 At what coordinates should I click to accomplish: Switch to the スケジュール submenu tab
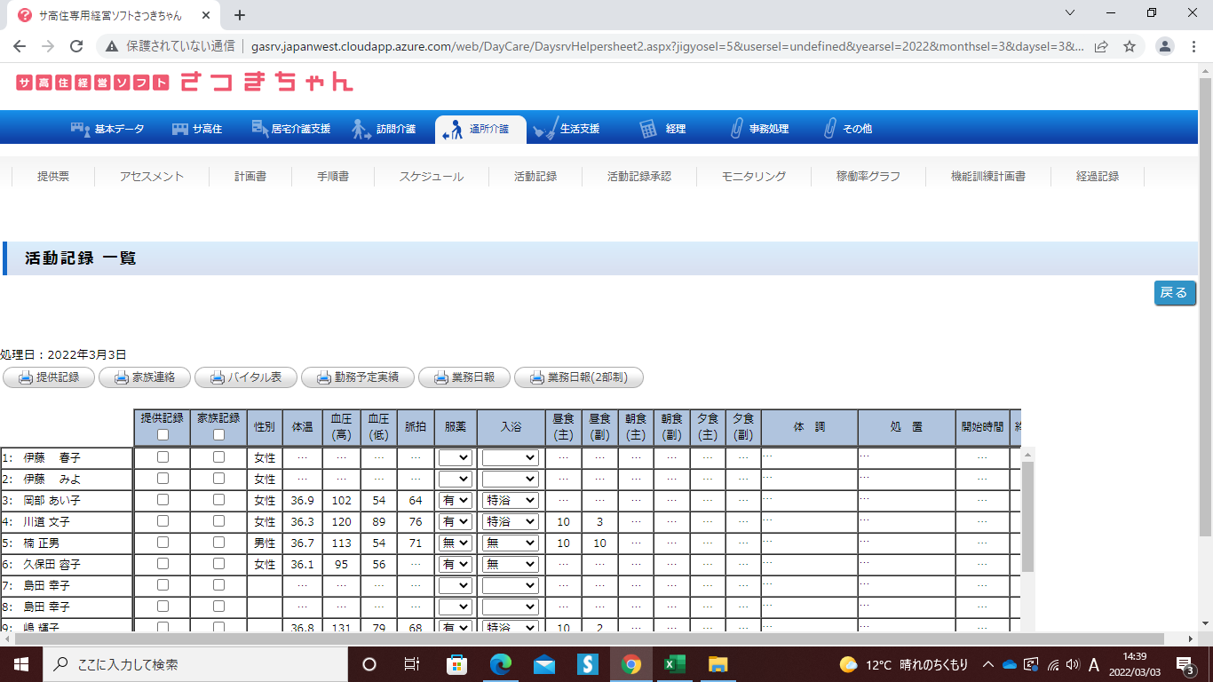tap(431, 177)
